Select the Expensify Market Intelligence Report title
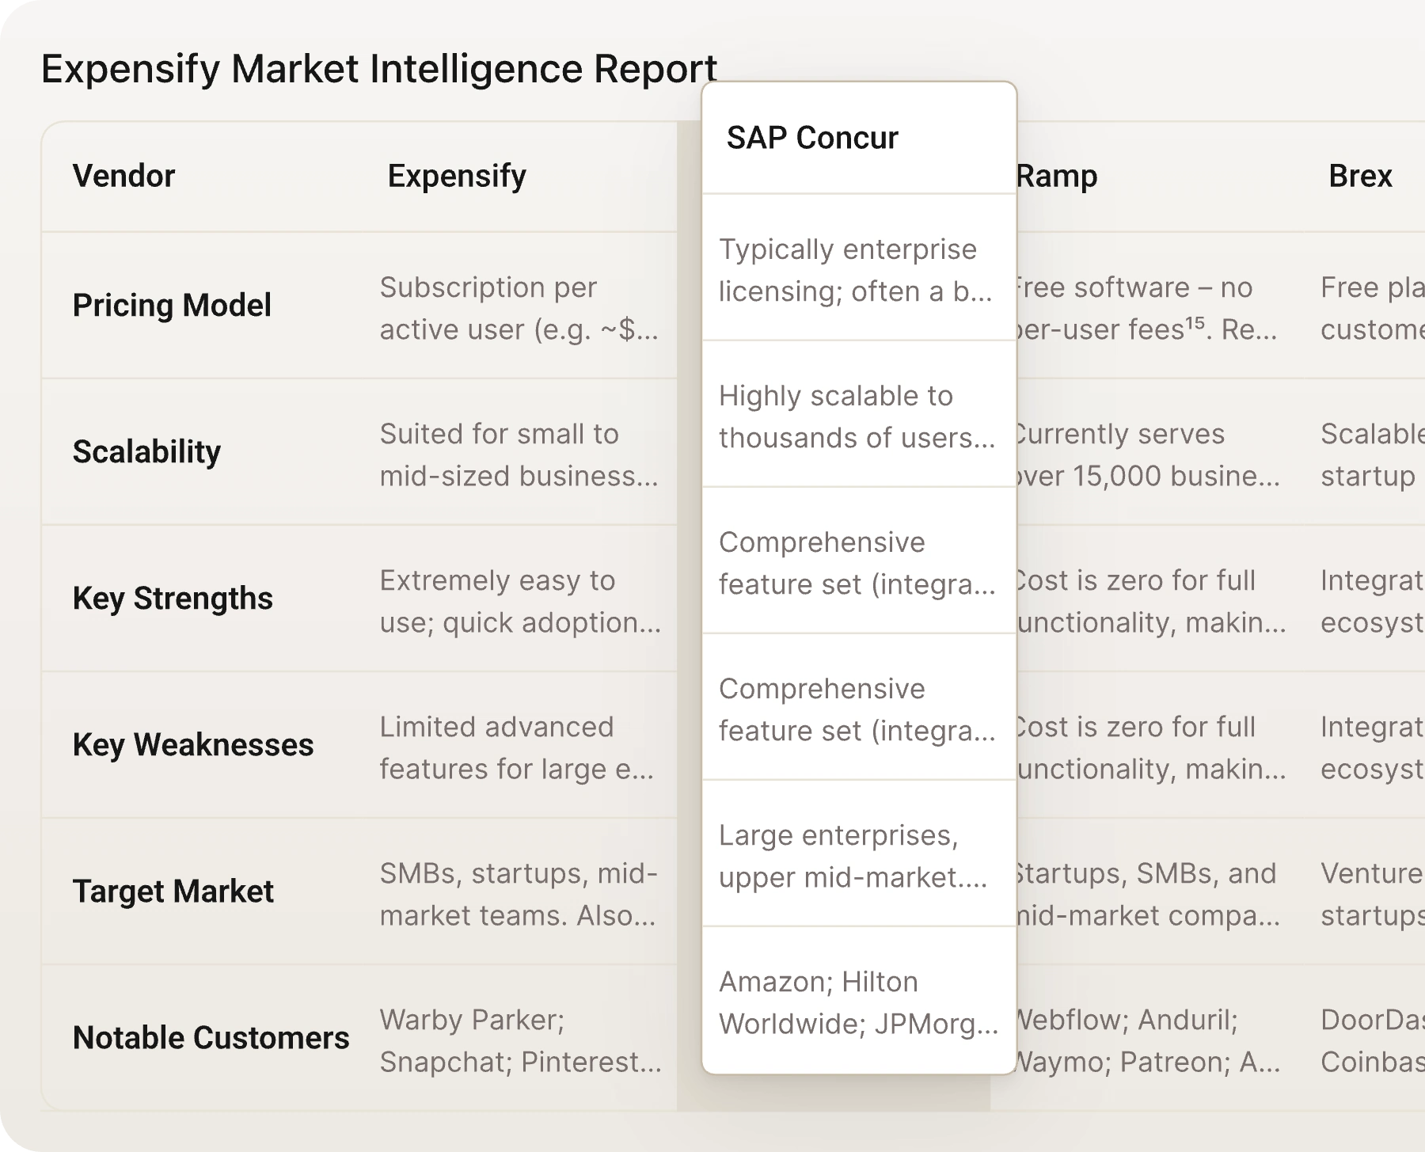1425x1152 pixels. point(380,67)
